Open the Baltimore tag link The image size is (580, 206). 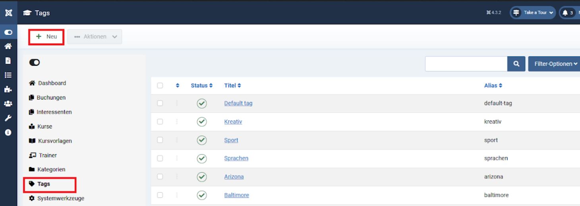tap(236, 195)
